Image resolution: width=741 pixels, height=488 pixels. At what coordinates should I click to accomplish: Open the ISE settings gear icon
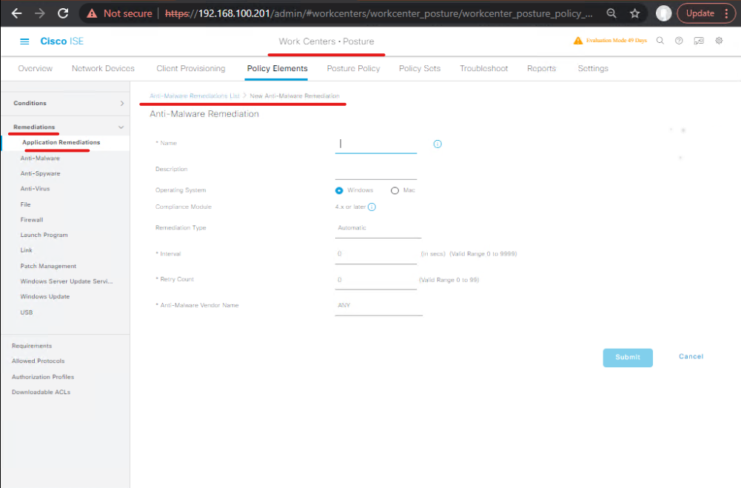click(x=719, y=41)
